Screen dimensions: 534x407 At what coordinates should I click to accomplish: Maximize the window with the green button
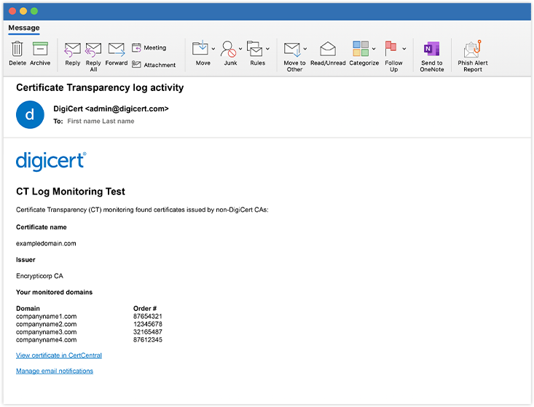point(34,11)
